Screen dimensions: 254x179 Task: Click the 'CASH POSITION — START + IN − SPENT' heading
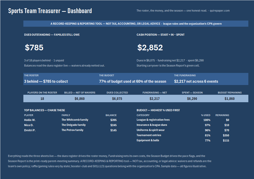point(160,35)
